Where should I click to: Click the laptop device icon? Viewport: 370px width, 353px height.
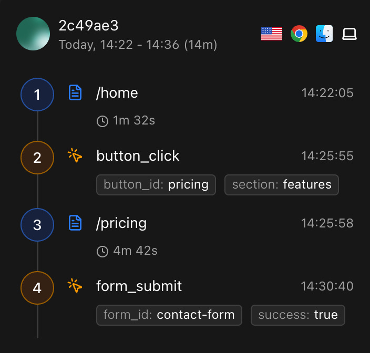tap(350, 34)
